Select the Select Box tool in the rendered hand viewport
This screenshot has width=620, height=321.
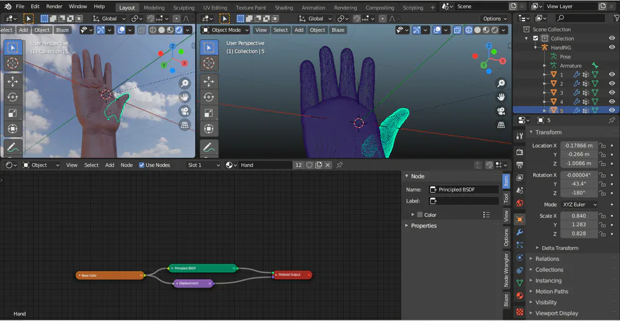pos(12,48)
